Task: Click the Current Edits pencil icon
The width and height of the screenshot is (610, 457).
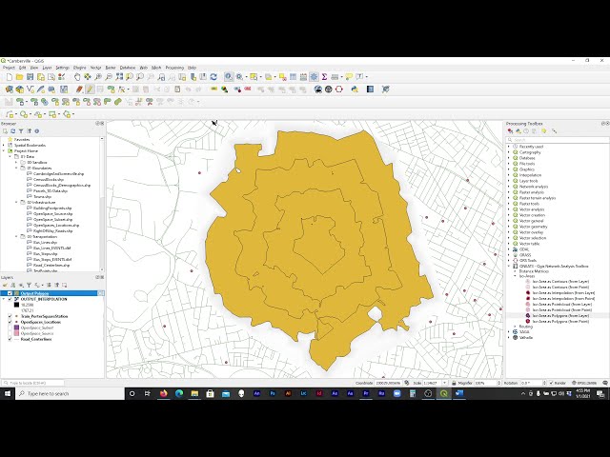Action: [79, 89]
